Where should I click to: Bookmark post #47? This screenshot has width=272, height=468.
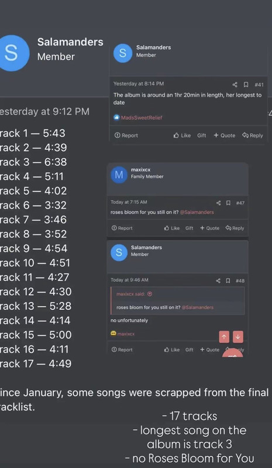(x=228, y=203)
